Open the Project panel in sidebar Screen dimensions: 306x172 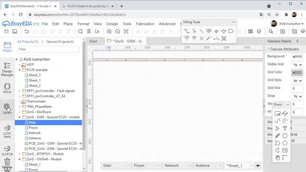[x=7, y=47]
